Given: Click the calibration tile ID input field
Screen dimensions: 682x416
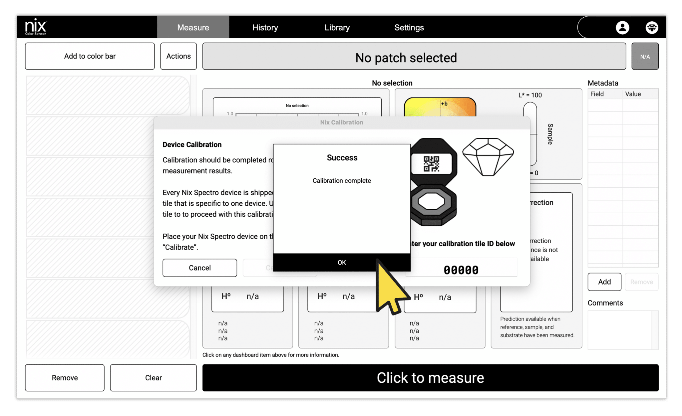Looking at the screenshot, I should [x=461, y=268].
